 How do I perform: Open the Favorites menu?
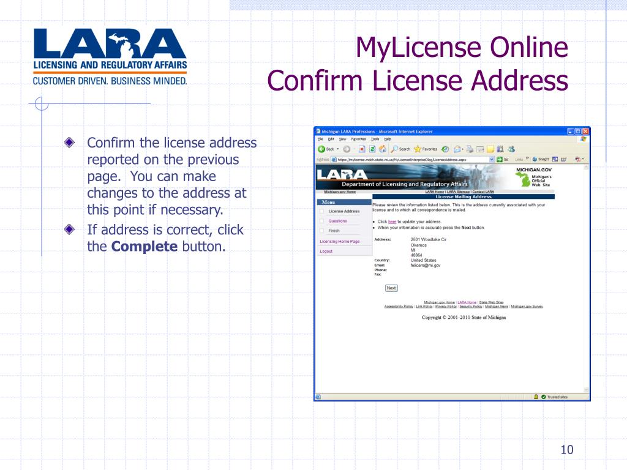pos(359,139)
